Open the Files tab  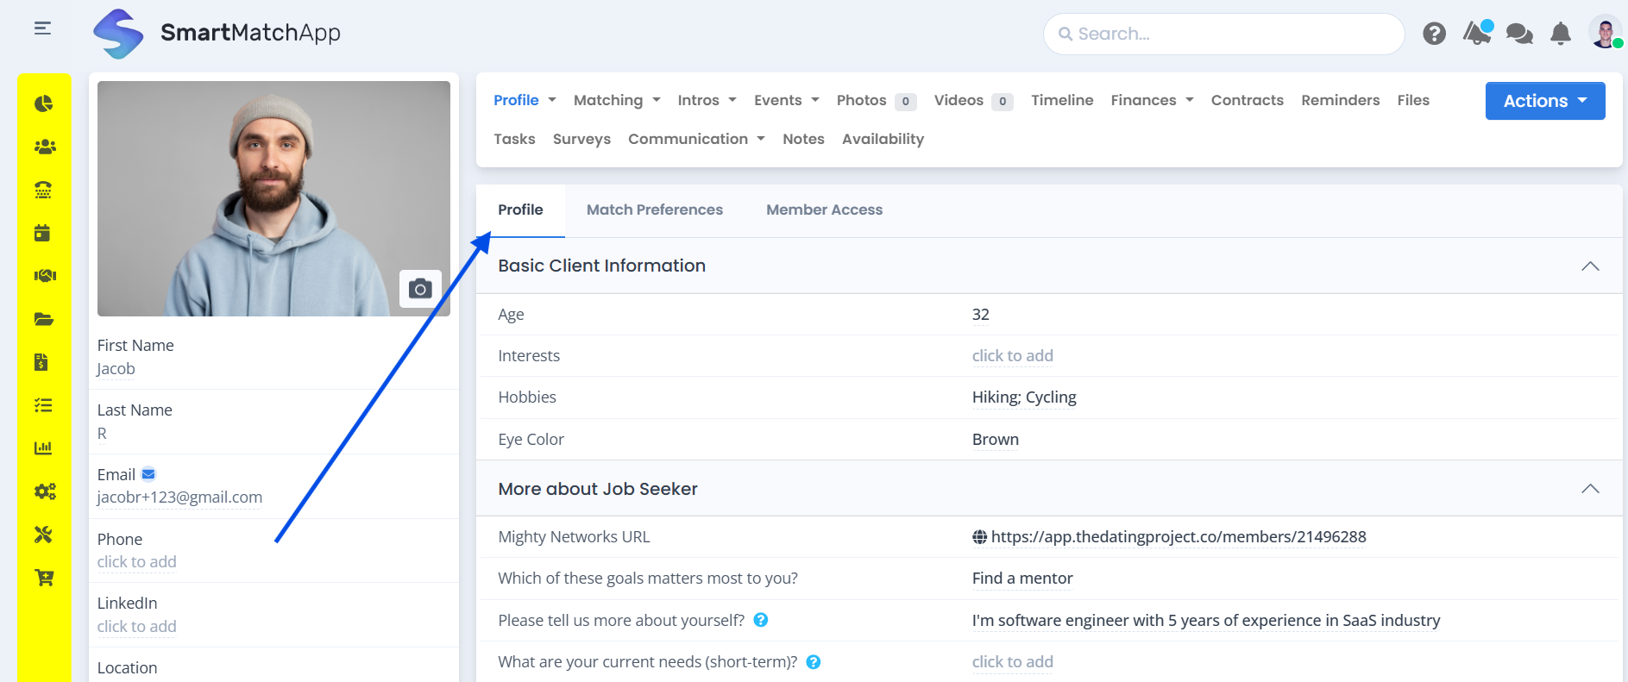pyautogui.click(x=1413, y=100)
